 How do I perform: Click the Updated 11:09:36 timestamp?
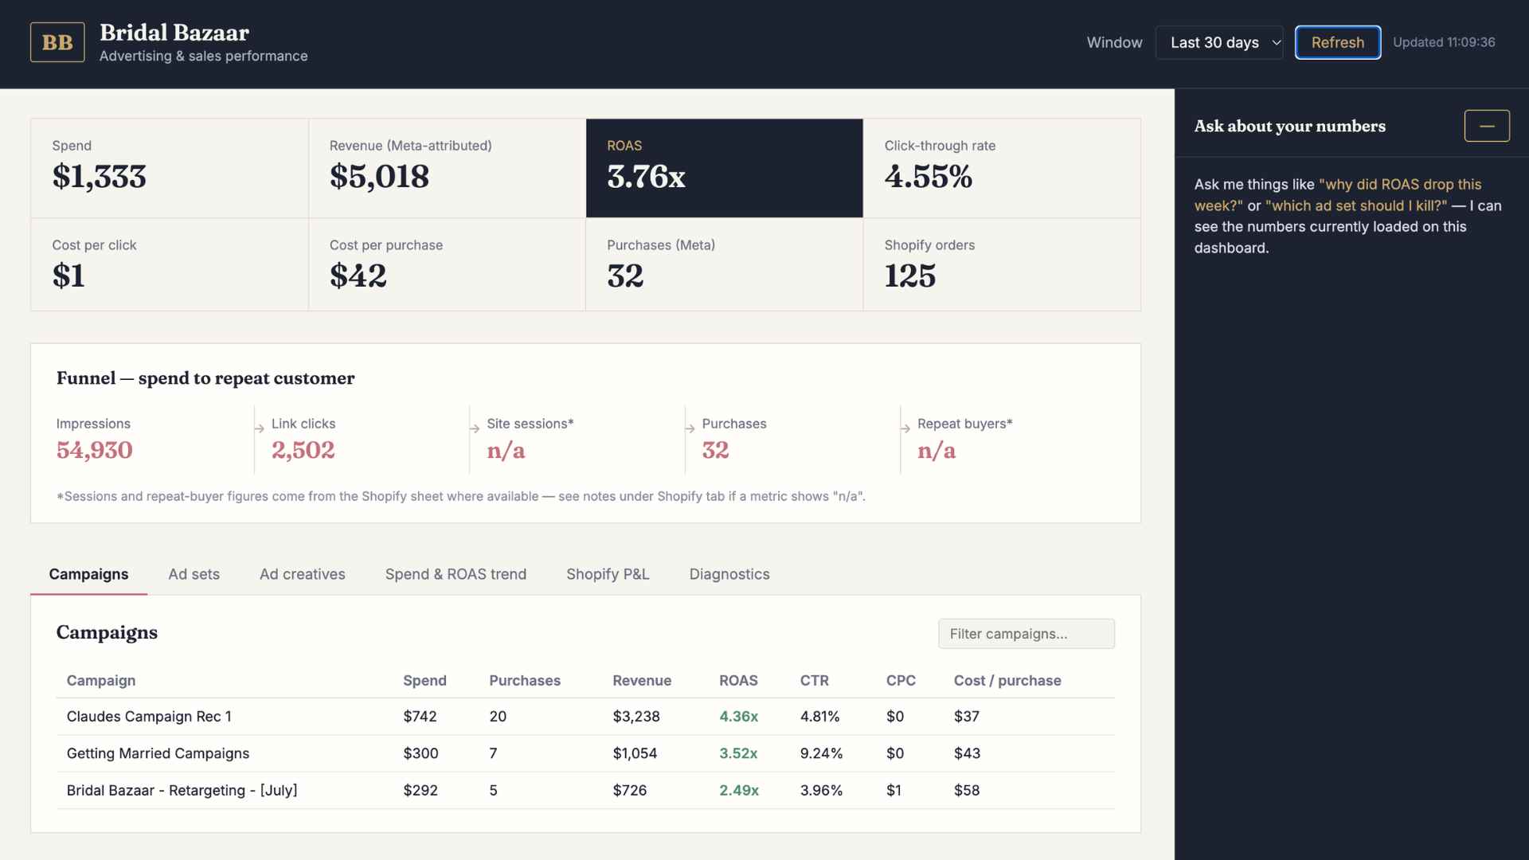click(1444, 42)
